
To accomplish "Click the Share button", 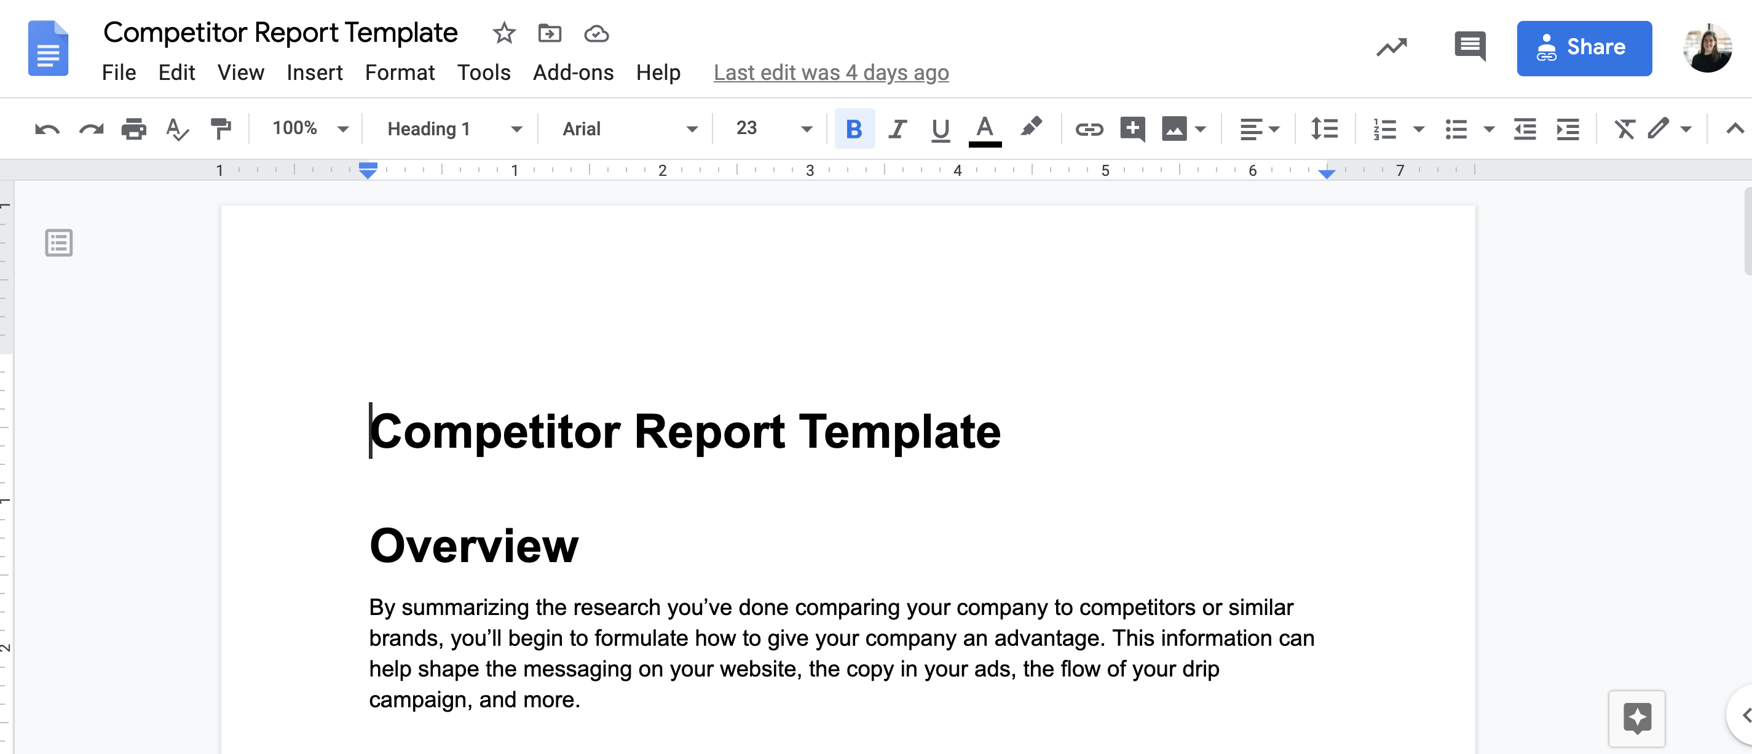I will pos(1584,47).
